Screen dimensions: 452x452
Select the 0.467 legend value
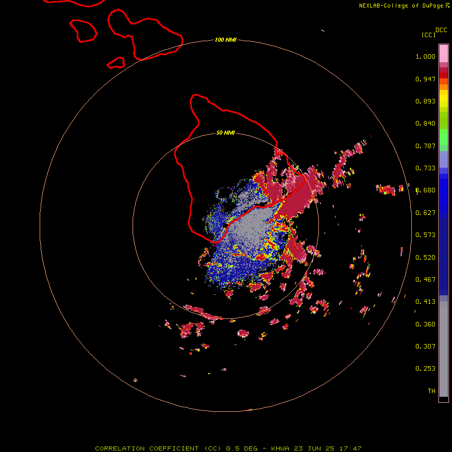coord(425,280)
